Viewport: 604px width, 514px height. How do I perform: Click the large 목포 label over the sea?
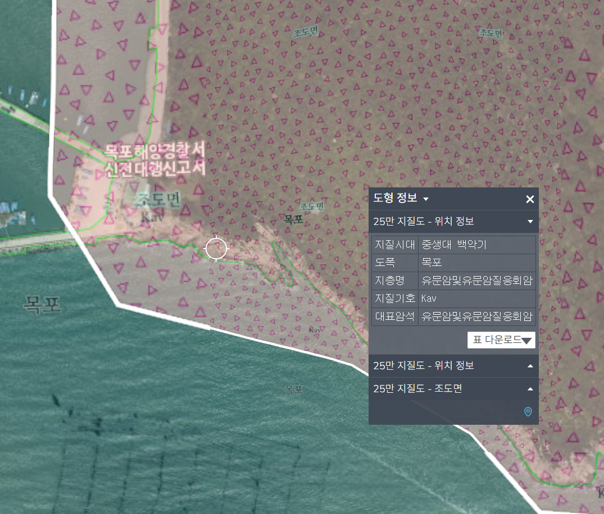[41, 305]
